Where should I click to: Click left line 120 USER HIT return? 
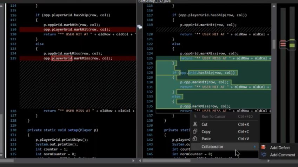[90, 34]
